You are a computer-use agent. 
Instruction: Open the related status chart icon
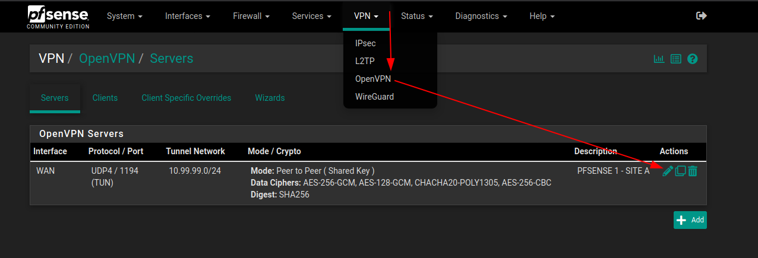[x=659, y=59]
